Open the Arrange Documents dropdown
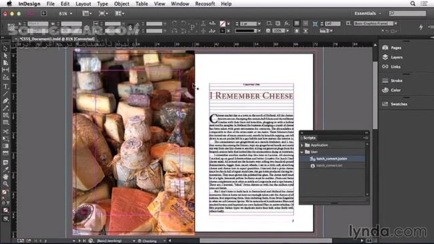This screenshot has height=244, width=434. coord(120,13)
